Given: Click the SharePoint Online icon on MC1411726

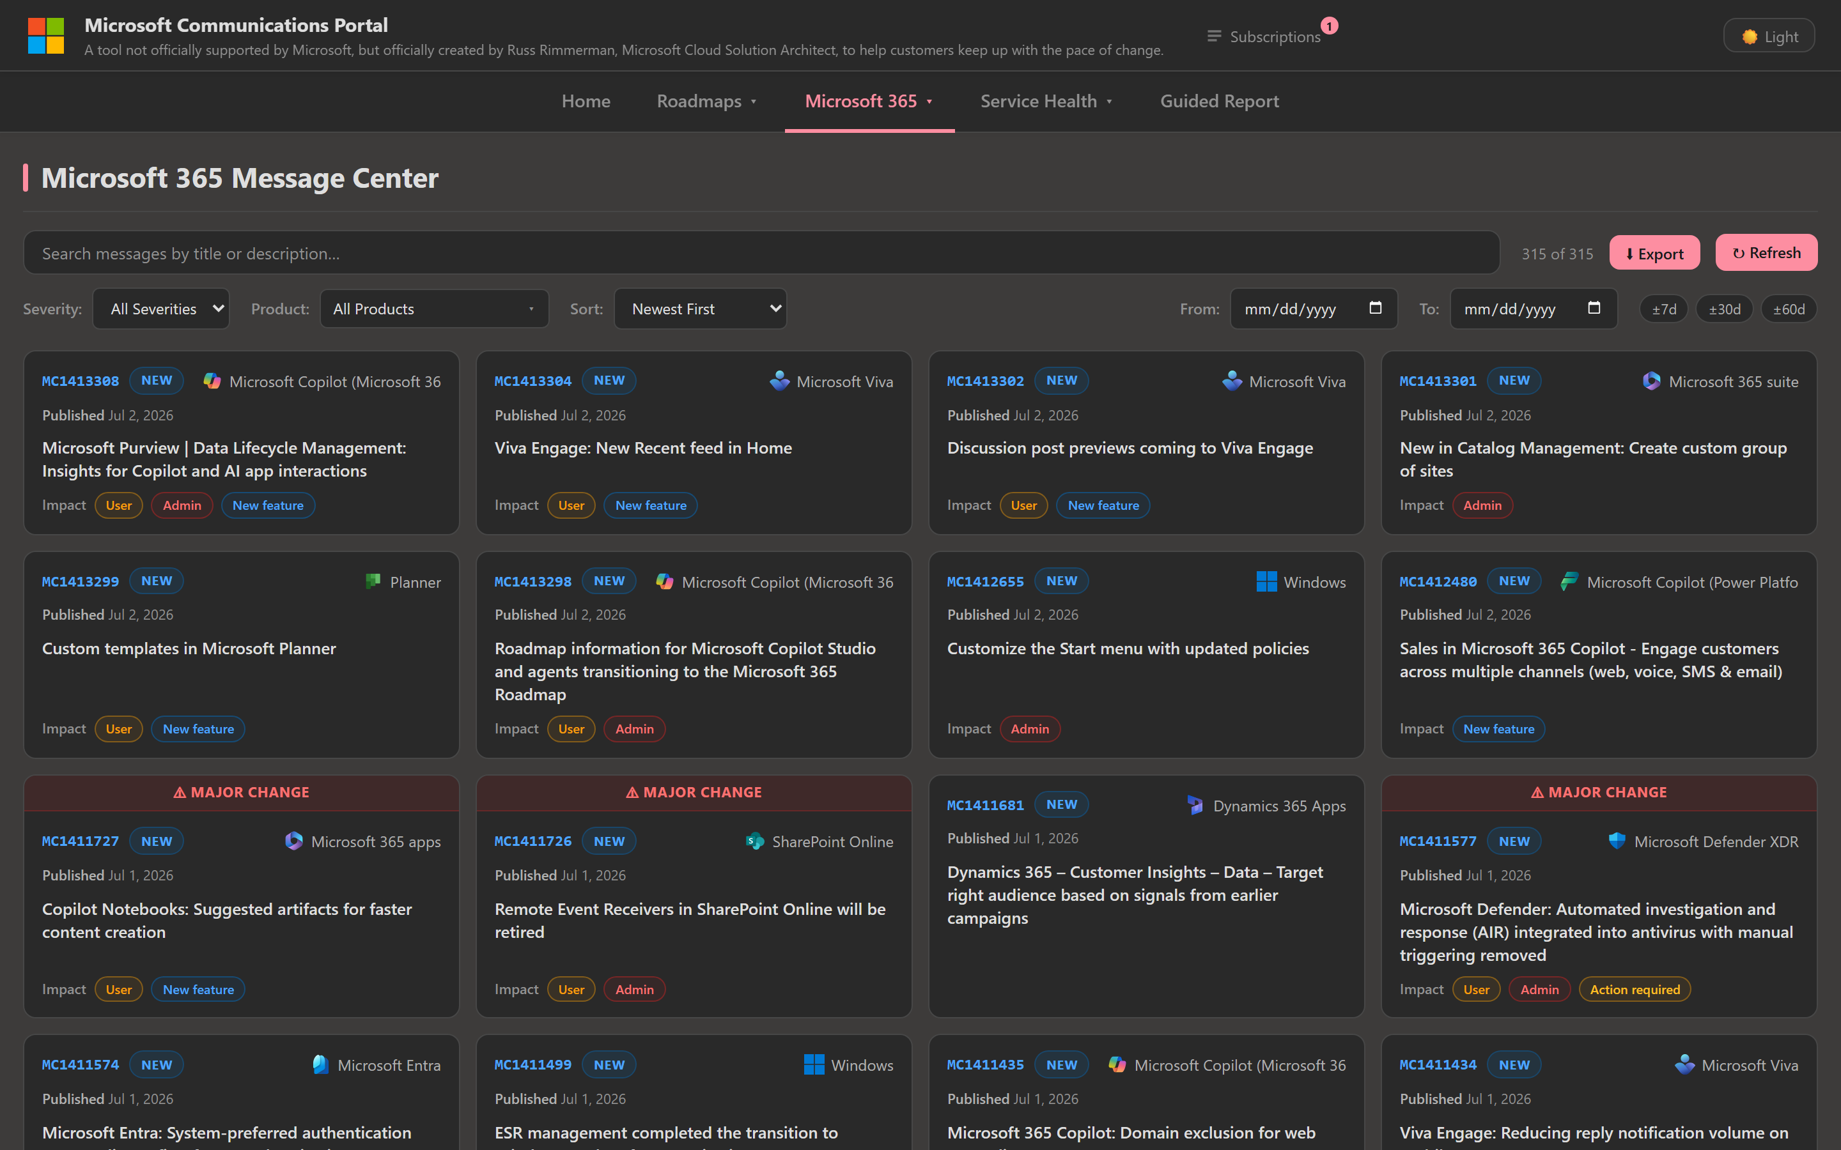Looking at the screenshot, I should pyautogui.click(x=755, y=841).
